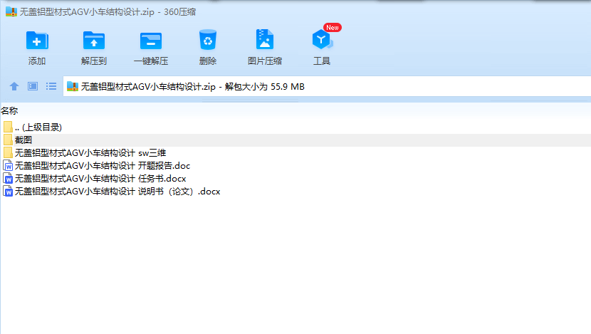591x334 pixels.
Task: Select file name ending with 说明书（论文）.docx
Action: (x=117, y=191)
